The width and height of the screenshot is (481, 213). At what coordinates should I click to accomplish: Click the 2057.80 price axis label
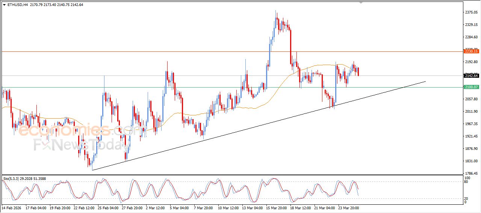click(x=471, y=99)
